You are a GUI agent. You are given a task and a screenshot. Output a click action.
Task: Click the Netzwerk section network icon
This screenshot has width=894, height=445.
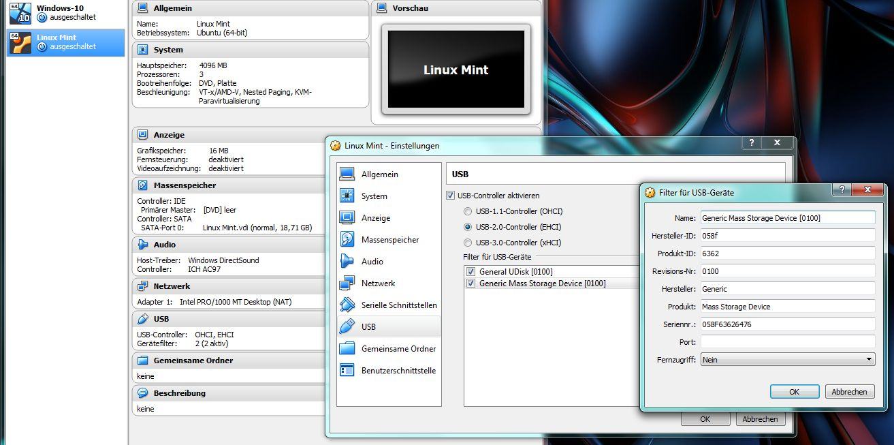coord(142,286)
